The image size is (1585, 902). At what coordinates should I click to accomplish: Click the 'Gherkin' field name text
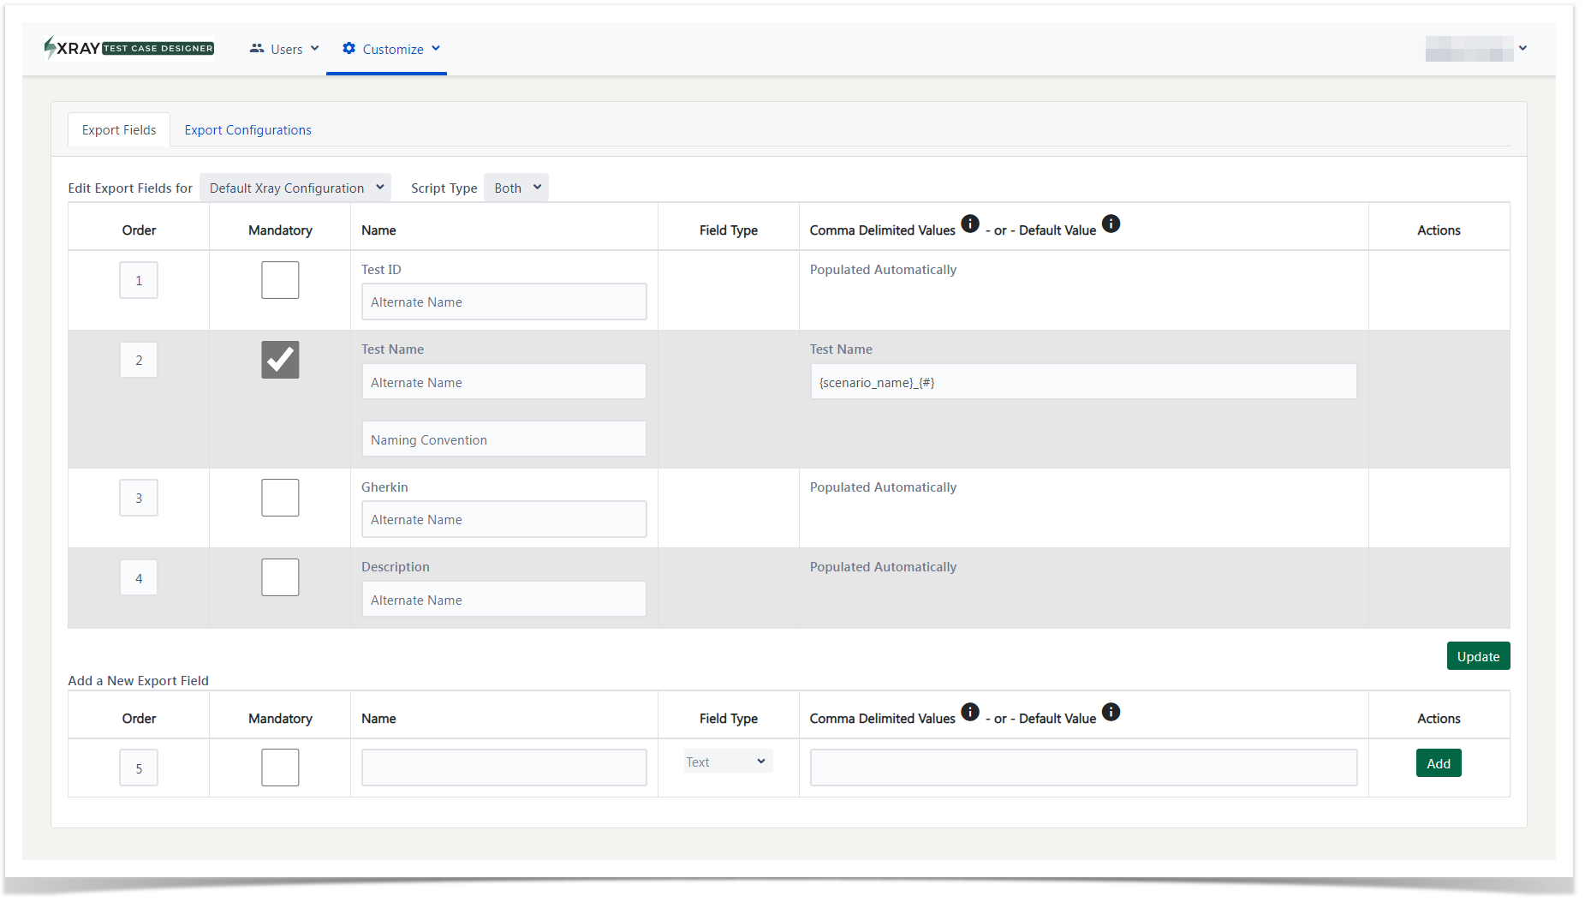click(384, 487)
